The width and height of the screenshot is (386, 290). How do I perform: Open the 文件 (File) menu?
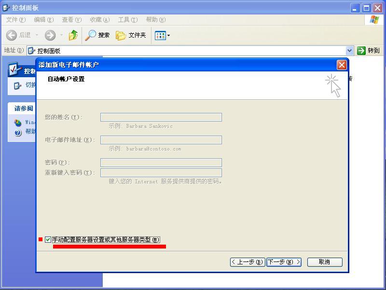[15, 20]
